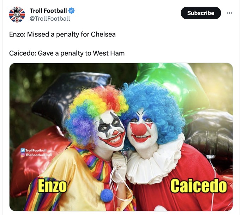Click the blue pom-pom on yellow costume

tap(107, 195)
